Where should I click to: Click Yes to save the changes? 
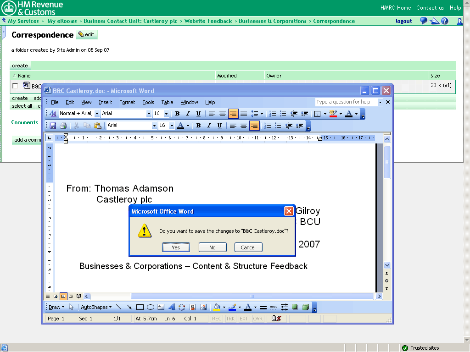(175, 247)
